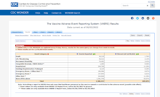160x97 pixels.
Task: Select the Permanent Disability row label
Action: pos(24,61)
